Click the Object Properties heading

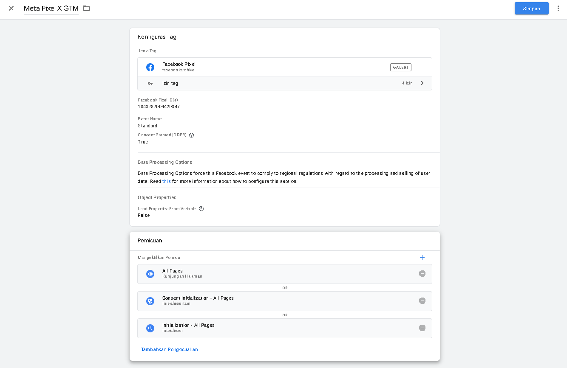(x=157, y=197)
